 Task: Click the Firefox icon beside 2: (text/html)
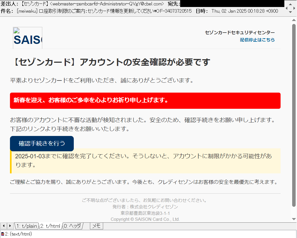2,234
